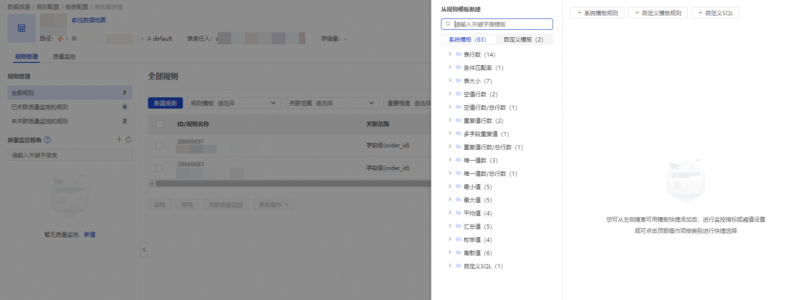The height and width of the screenshot is (300, 796).
Task: Click the 关联质量监控 button
Action: (x=226, y=205)
